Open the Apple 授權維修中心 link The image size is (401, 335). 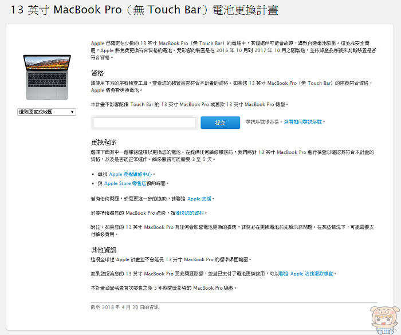point(131,174)
